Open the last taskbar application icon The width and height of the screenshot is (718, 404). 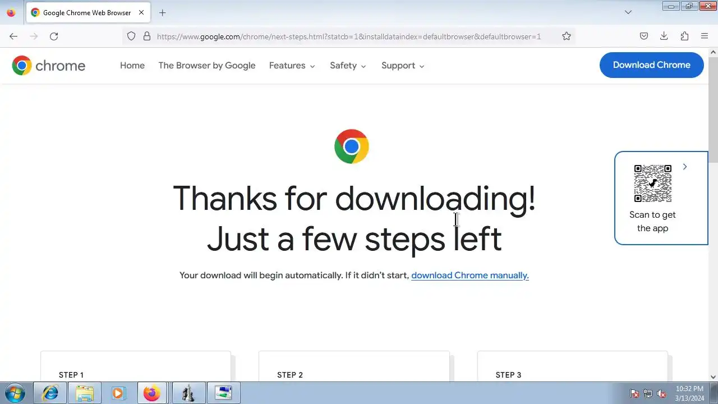[x=223, y=393]
